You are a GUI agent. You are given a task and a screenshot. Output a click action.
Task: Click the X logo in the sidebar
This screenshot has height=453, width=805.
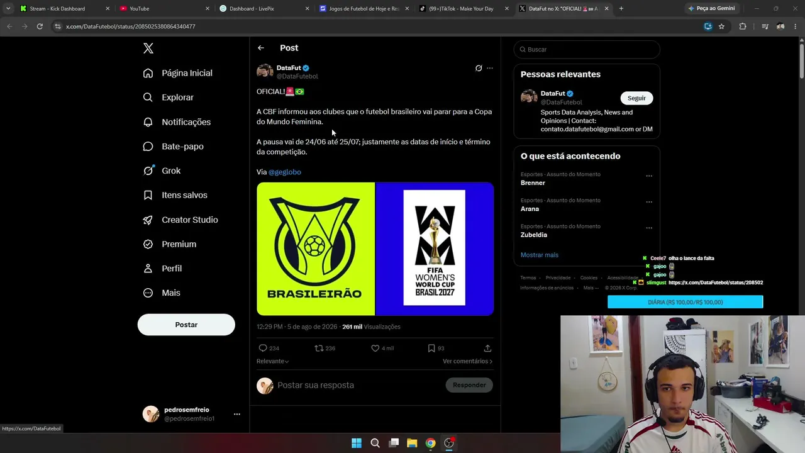pos(148,48)
